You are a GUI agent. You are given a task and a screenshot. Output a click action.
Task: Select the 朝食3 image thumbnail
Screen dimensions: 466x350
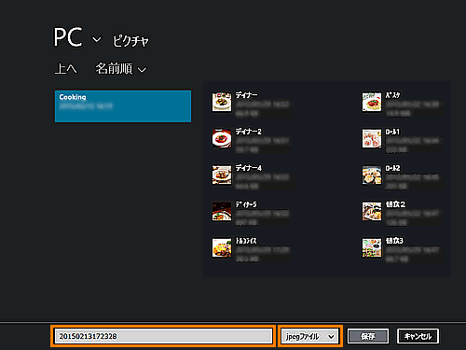click(372, 247)
